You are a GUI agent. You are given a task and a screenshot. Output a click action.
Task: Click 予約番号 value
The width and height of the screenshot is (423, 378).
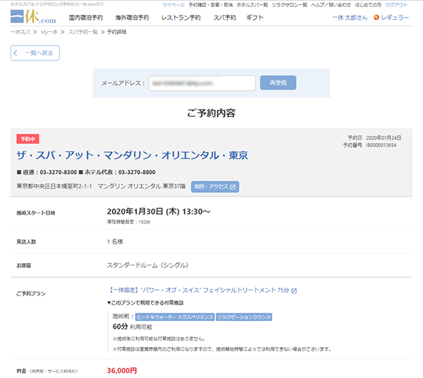coord(381,145)
